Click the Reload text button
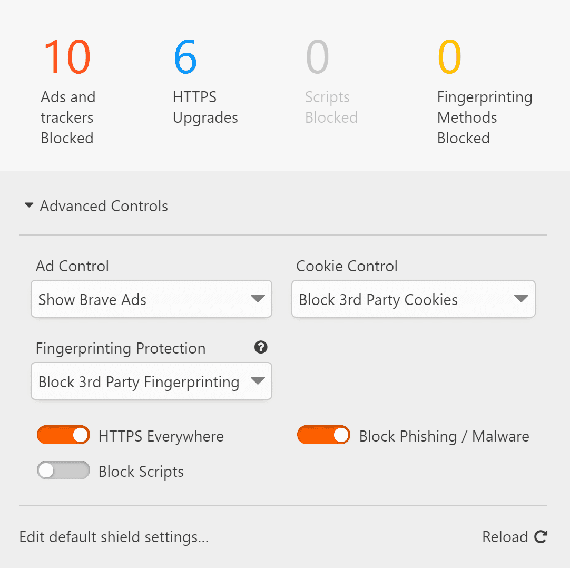 505,537
